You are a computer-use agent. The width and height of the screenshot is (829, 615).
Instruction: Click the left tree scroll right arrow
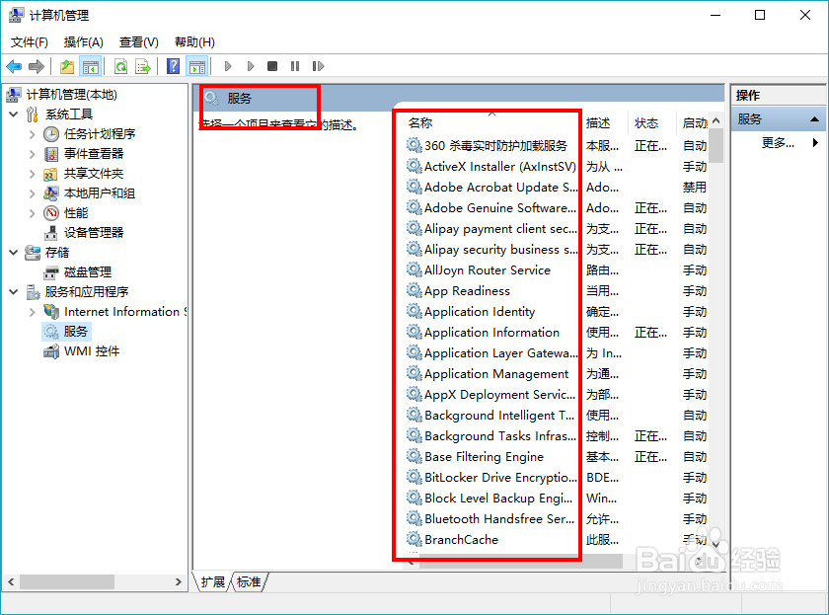click(x=179, y=581)
